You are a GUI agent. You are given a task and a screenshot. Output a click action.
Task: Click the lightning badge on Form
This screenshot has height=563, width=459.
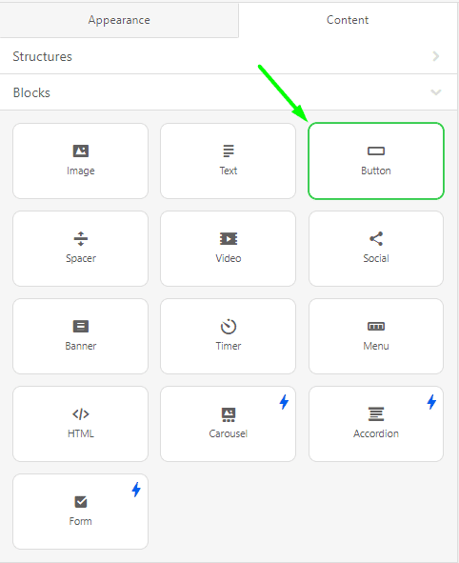(x=136, y=490)
